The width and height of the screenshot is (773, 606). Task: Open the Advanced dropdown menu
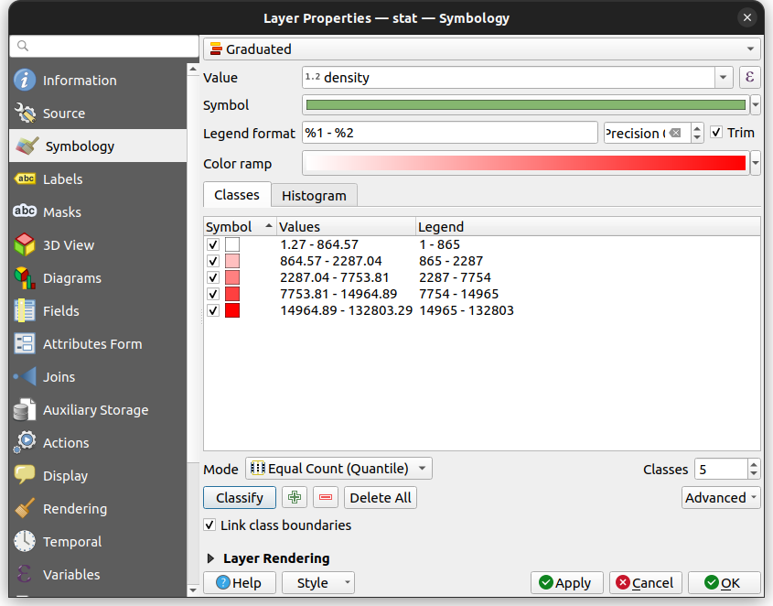[x=721, y=497]
